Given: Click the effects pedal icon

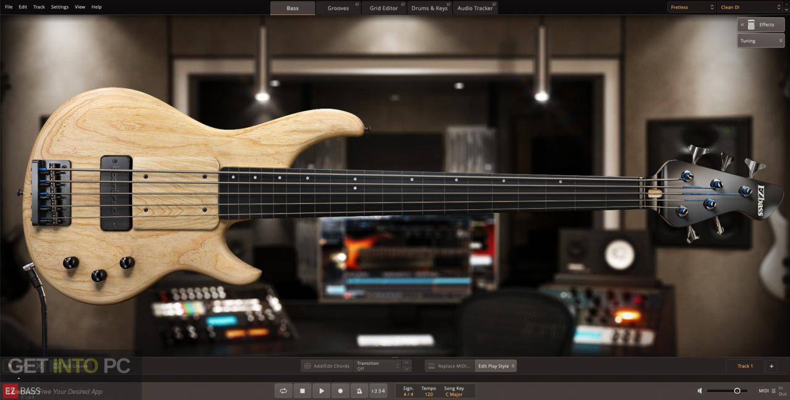Looking at the screenshot, I should (751, 25).
